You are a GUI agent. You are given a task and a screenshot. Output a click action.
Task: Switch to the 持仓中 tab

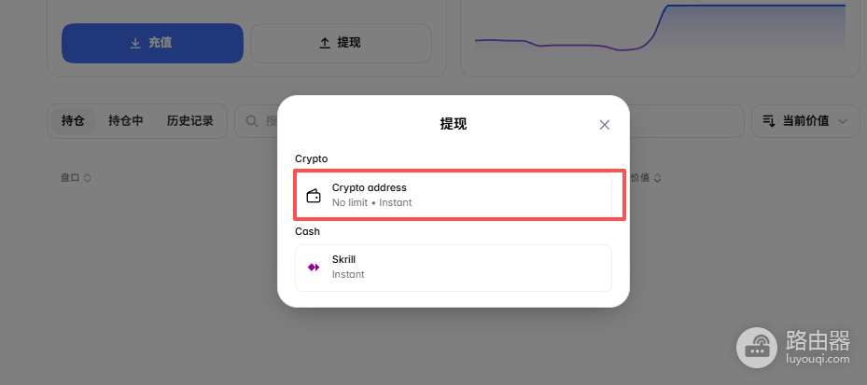(125, 121)
